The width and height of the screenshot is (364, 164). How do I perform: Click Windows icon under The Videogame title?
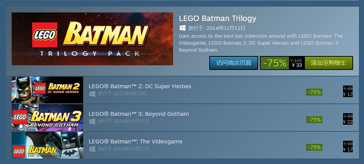pyautogui.click(x=92, y=149)
